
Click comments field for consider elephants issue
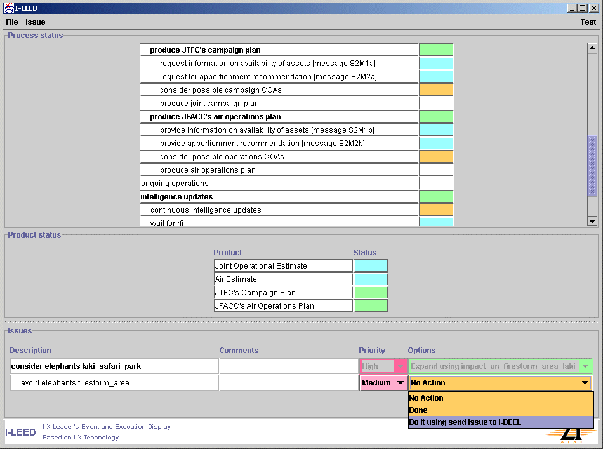pyautogui.click(x=289, y=366)
